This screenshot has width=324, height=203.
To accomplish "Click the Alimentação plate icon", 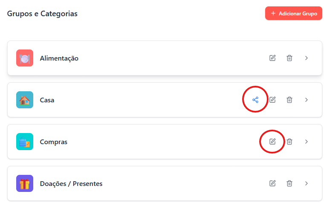I will point(25,58).
